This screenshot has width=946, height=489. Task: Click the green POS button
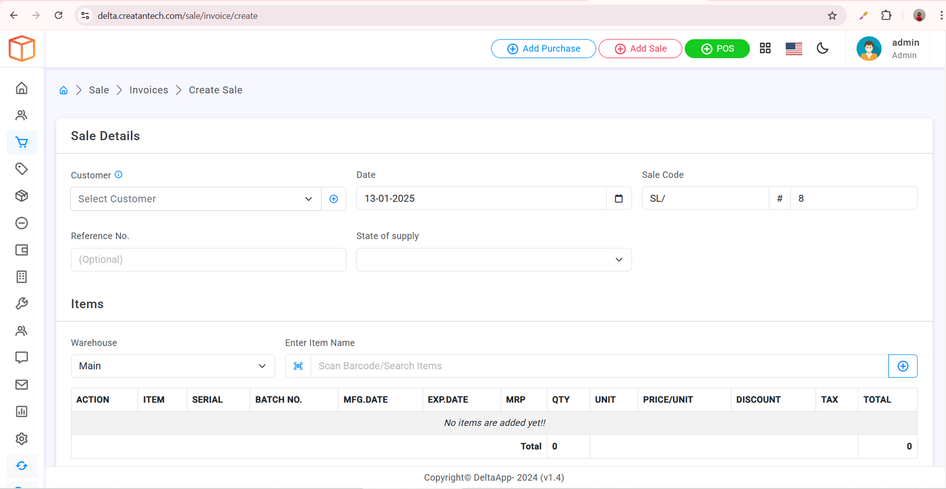coord(717,48)
